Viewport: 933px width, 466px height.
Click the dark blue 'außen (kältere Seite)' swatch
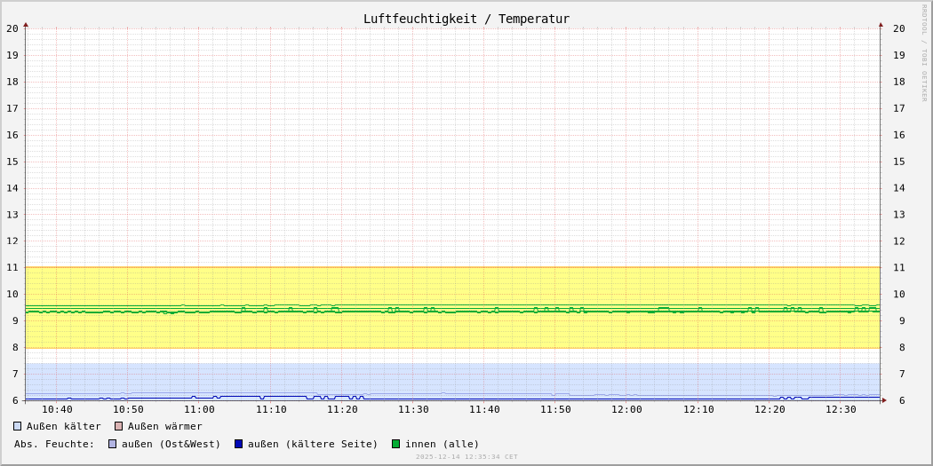239,444
